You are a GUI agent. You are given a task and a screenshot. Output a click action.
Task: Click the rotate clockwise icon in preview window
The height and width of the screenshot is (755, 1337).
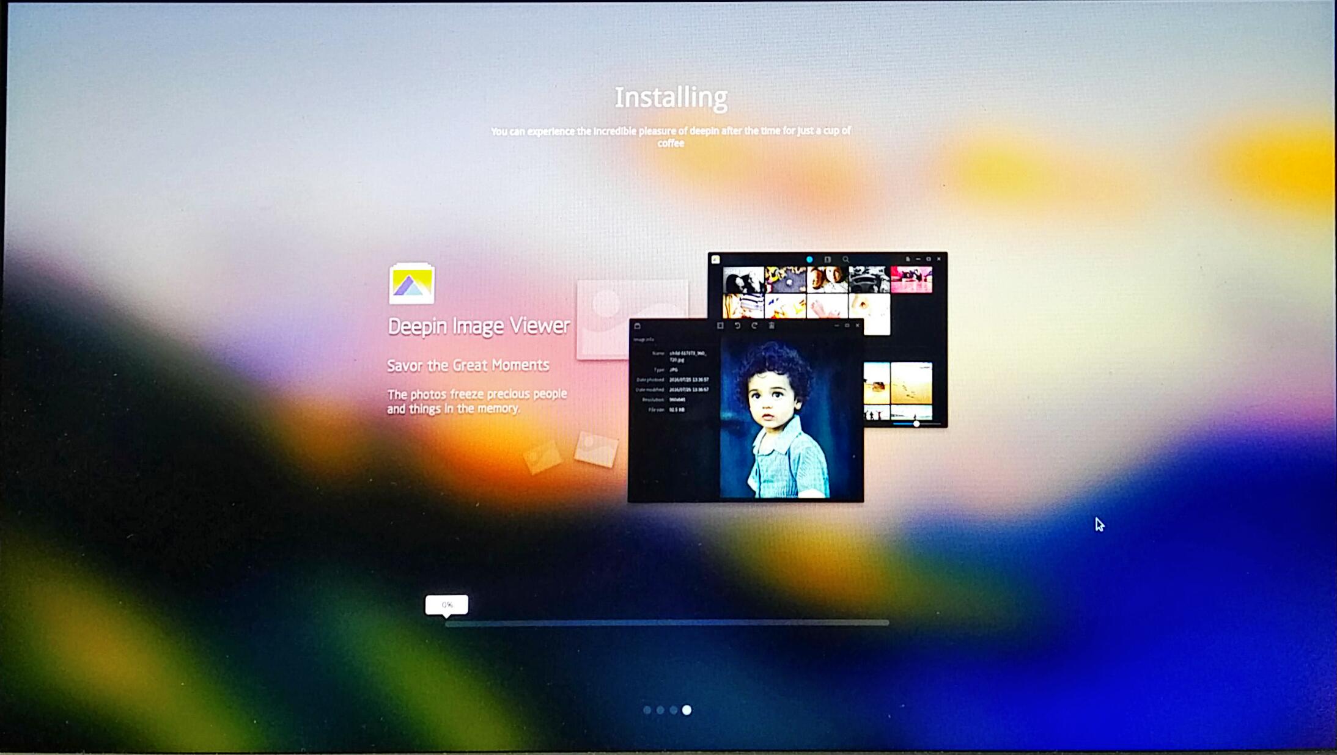754,326
